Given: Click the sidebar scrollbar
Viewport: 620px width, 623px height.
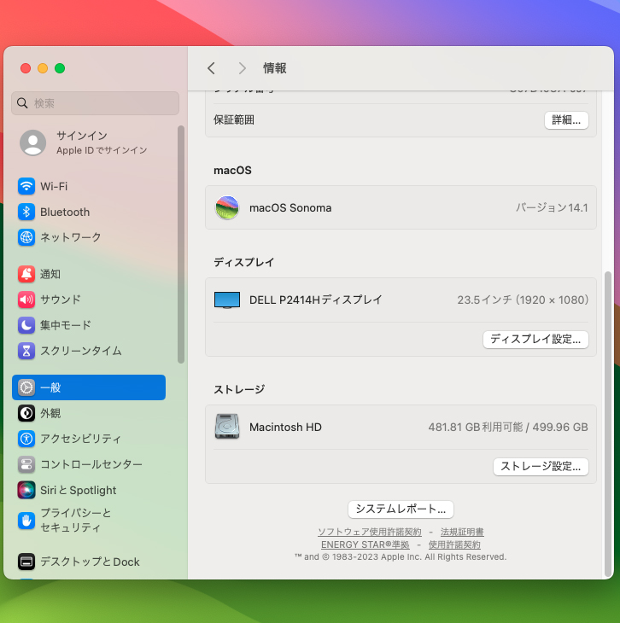Looking at the screenshot, I should (x=181, y=244).
